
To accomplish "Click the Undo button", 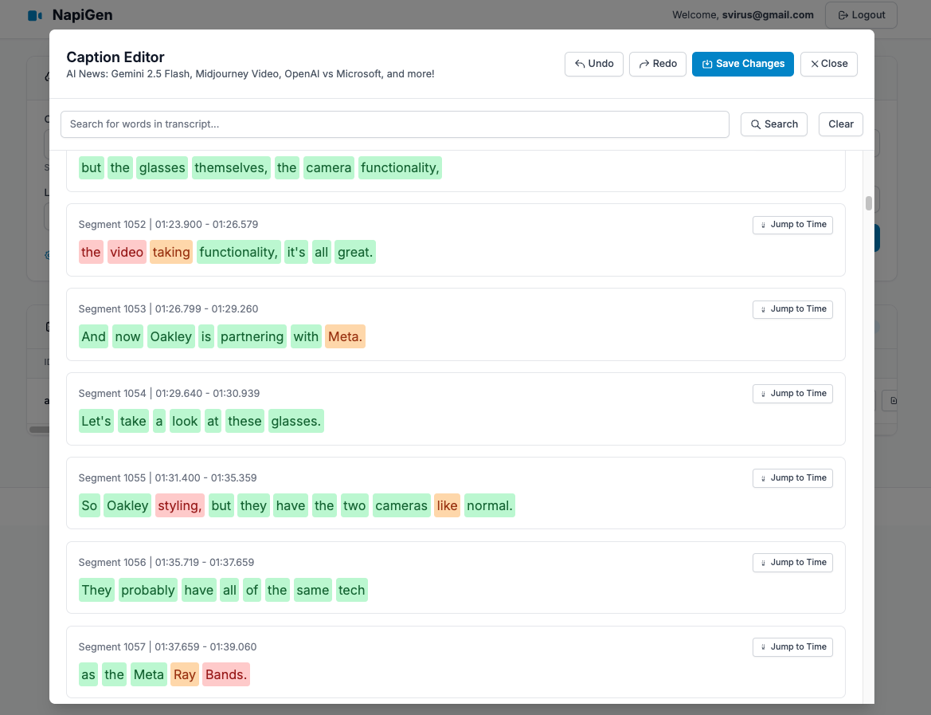I will coord(593,64).
